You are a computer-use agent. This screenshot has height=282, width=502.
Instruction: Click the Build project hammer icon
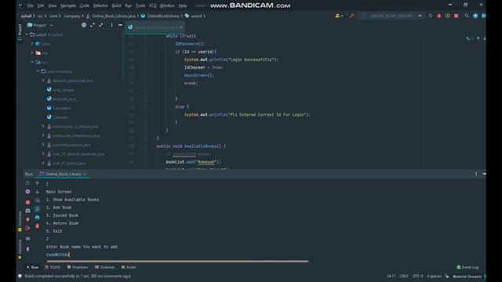[352, 16]
